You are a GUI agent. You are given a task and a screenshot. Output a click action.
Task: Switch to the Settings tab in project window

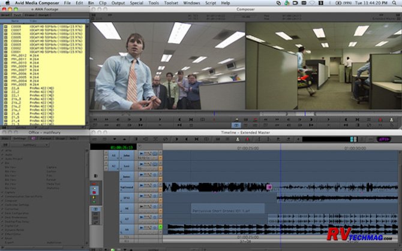click(19, 138)
